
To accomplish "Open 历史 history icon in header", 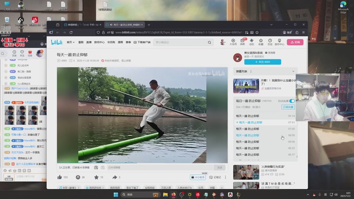I will (270, 42).
